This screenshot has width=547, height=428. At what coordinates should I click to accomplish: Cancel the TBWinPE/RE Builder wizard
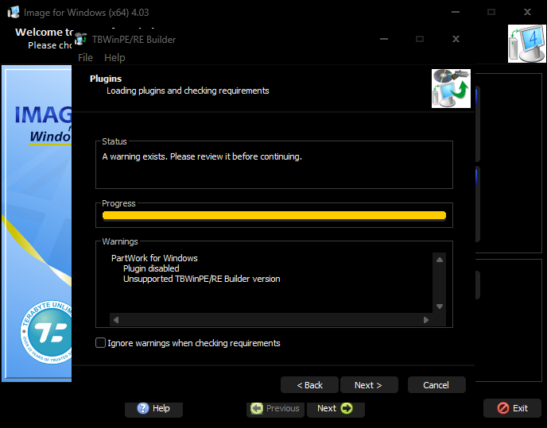click(436, 385)
